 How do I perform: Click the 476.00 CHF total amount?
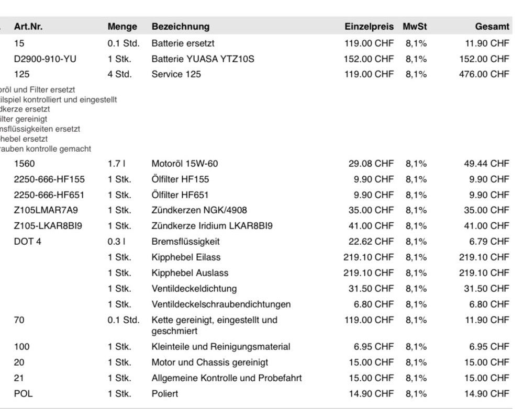pyautogui.click(x=484, y=74)
